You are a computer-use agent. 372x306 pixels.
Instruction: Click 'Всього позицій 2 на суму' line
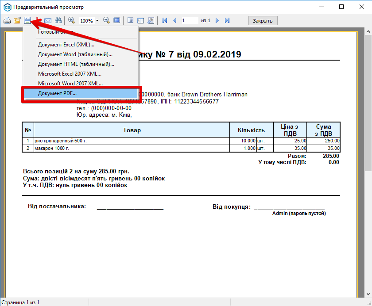(76, 172)
